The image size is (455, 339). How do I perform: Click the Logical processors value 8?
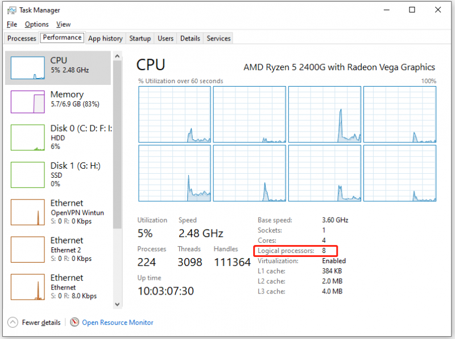(x=324, y=251)
